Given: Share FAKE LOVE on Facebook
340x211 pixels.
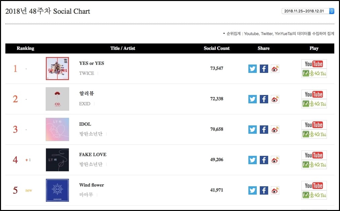Looking at the screenshot, I should (x=264, y=160).
